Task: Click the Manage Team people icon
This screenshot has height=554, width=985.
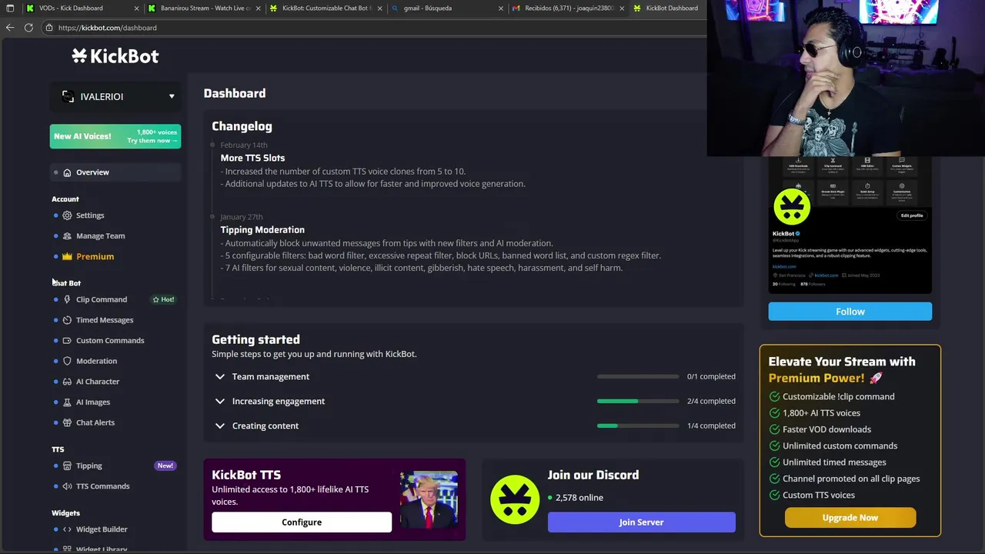Action: 67,236
